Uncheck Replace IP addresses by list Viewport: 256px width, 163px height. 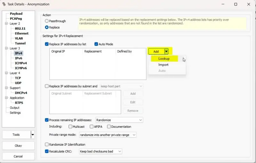click(x=47, y=44)
